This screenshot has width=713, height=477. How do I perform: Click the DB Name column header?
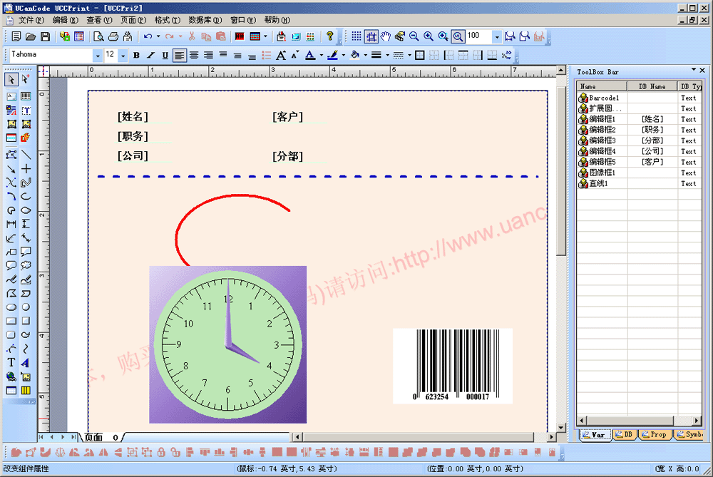[652, 86]
